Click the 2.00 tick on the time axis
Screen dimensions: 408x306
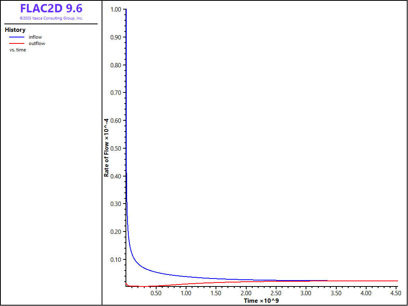click(x=246, y=293)
